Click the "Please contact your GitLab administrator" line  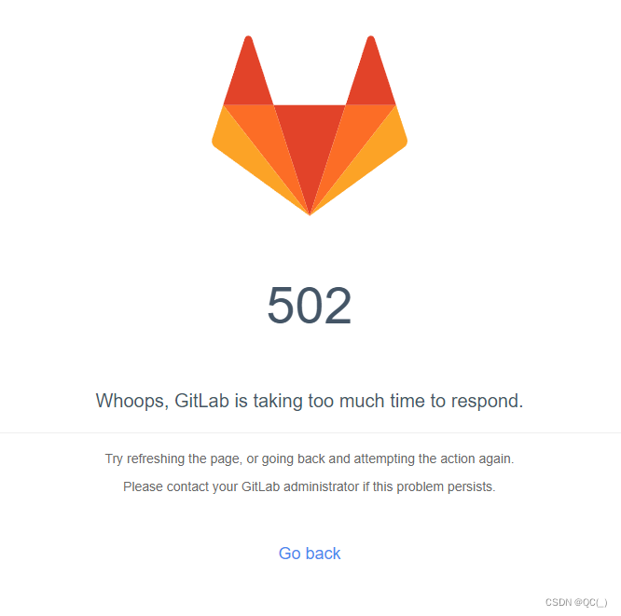point(310,486)
